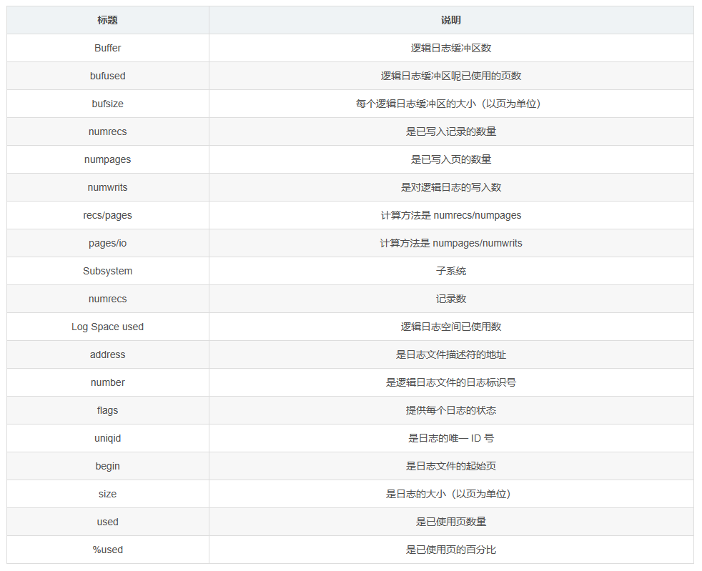702x571 pixels.
Task: Click the bufsize cell
Action: click(107, 104)
